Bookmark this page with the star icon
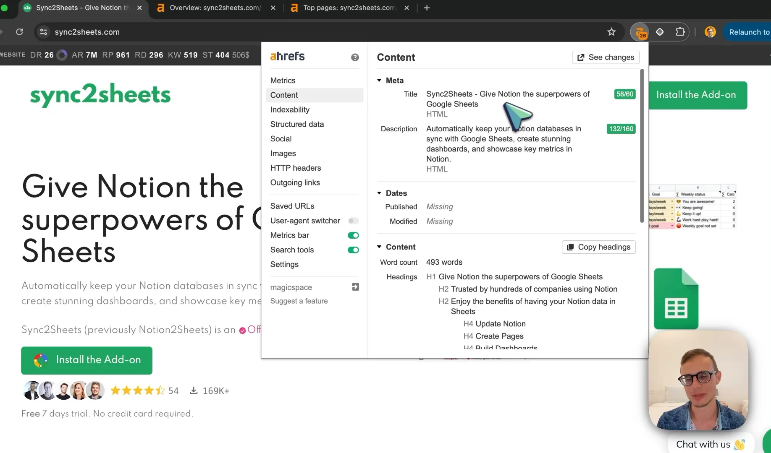The image size is (771, 453). [611, 32]
